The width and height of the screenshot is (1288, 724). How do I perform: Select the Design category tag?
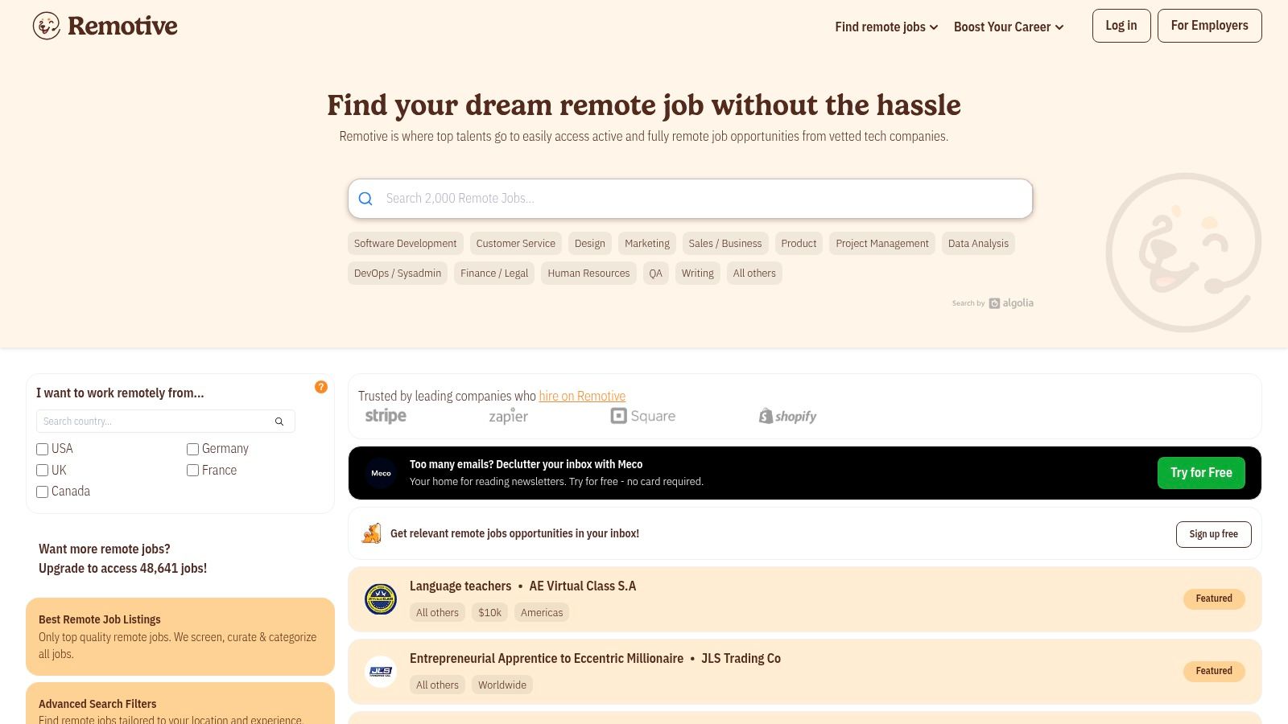click(x=590, y=244)
